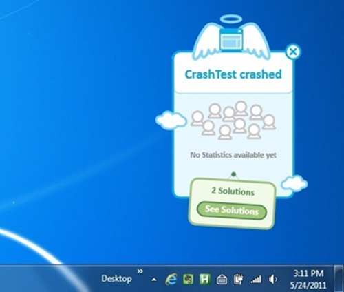This screenshot has height=292, width=344.
Task: Click the "CrashTest crashed" title text
Action: 233,74
